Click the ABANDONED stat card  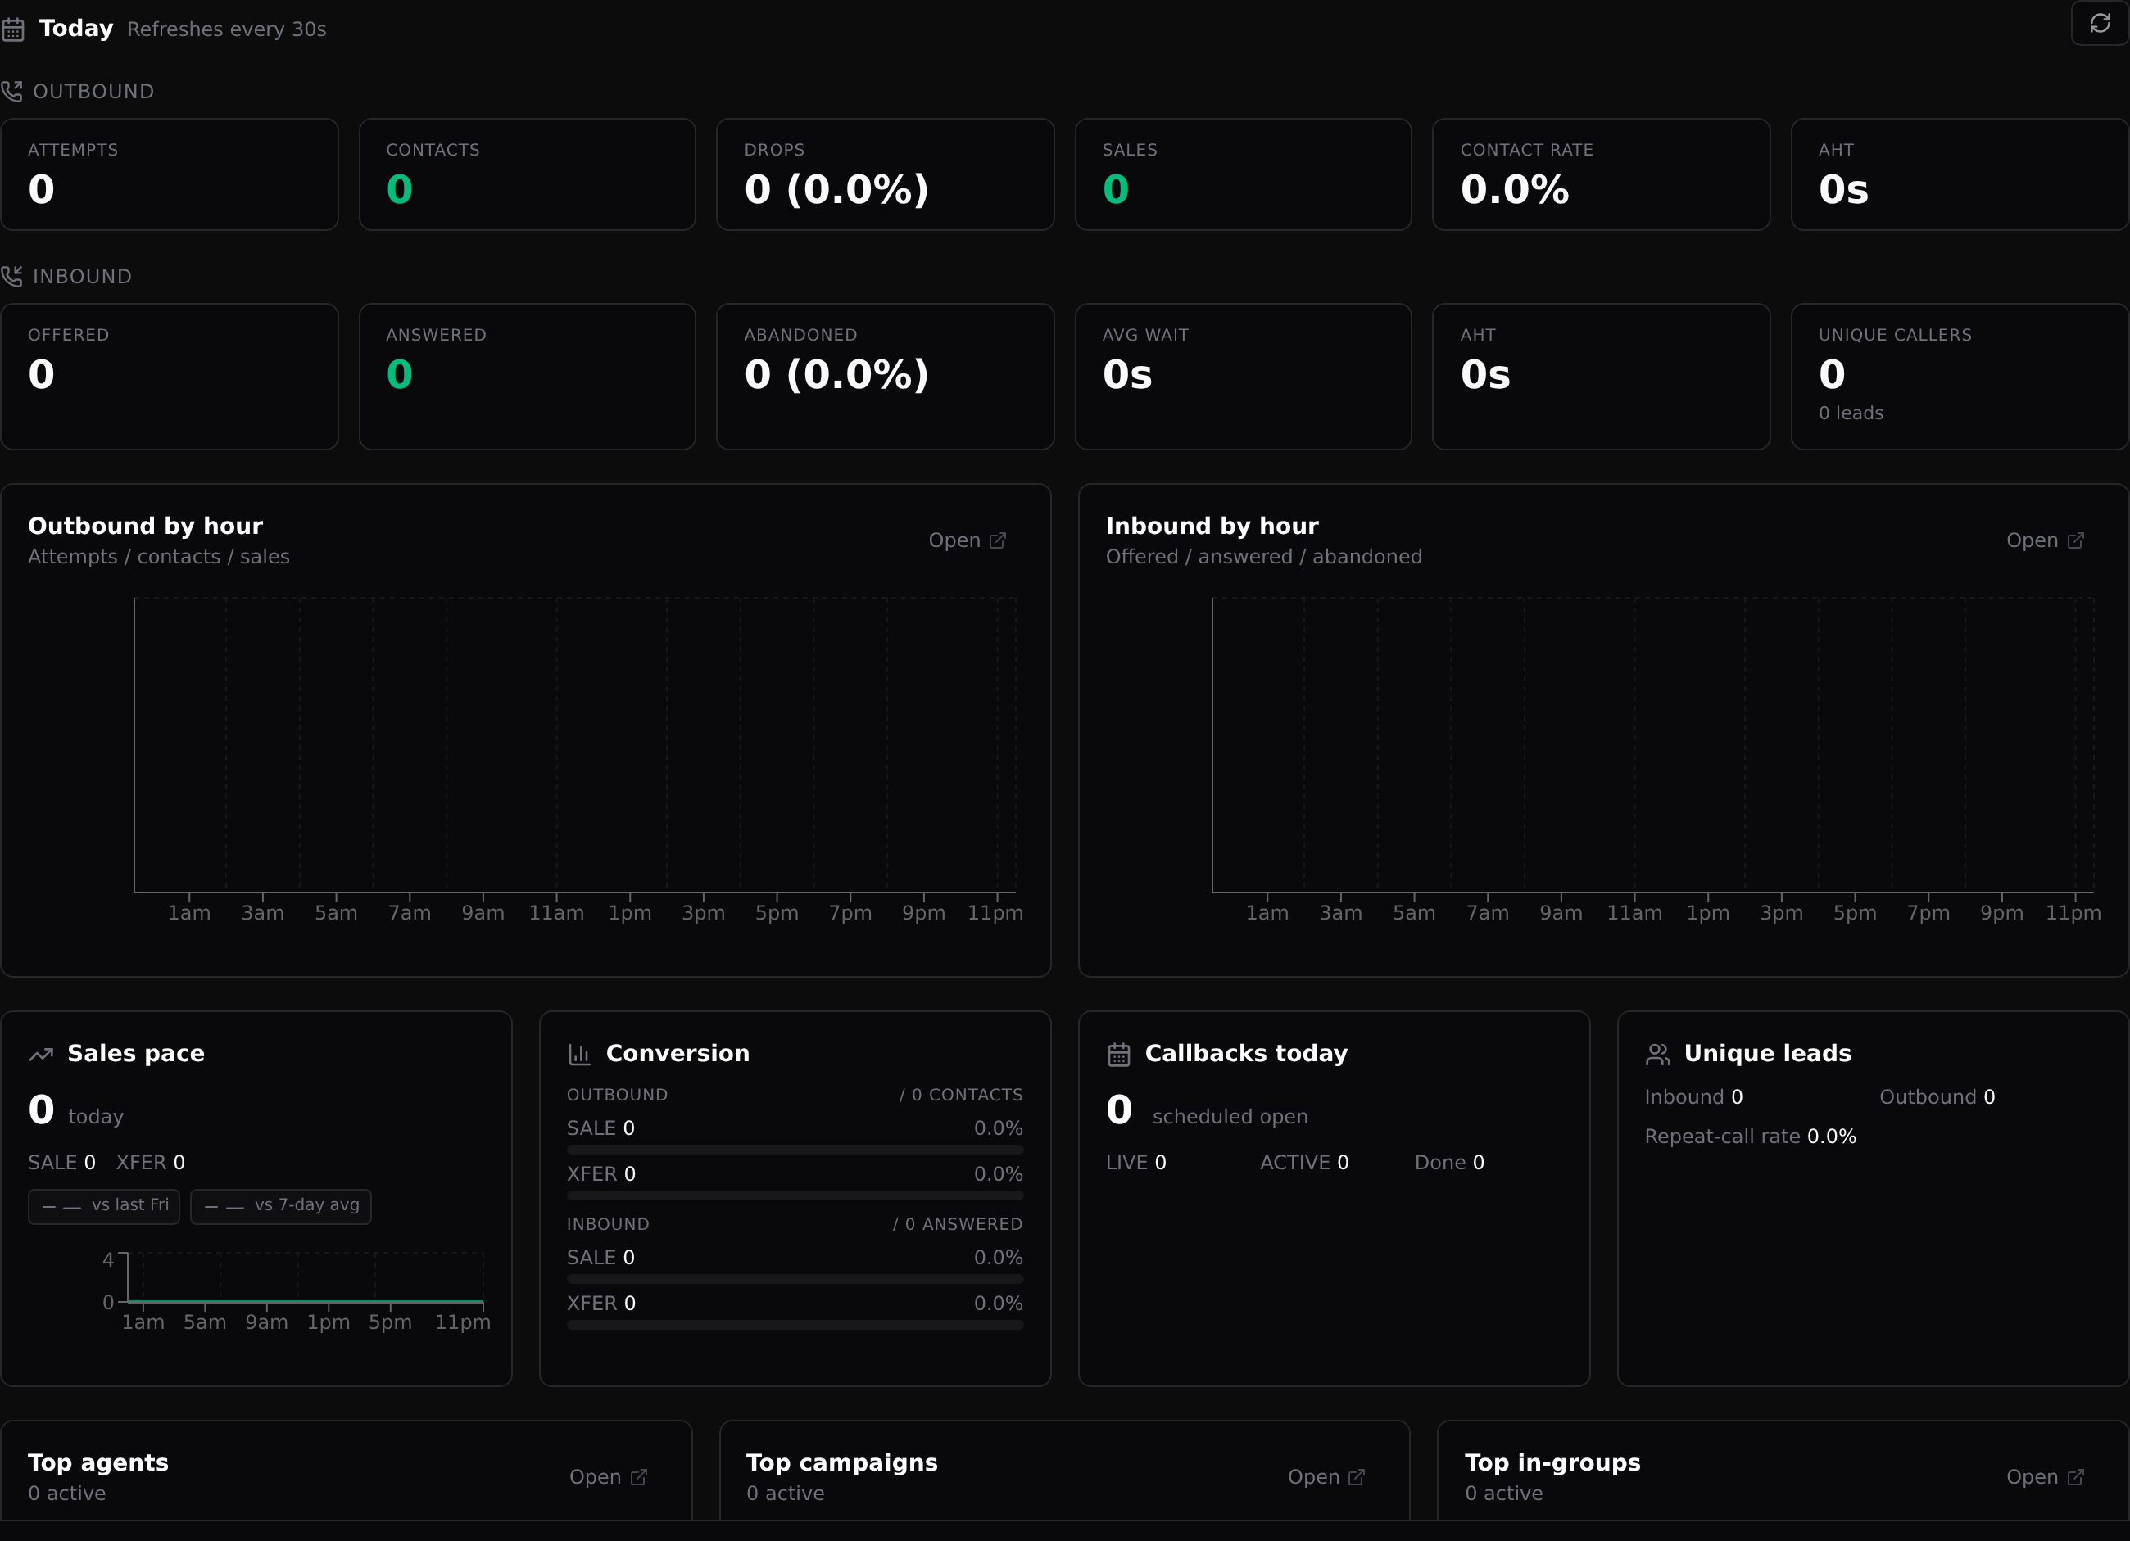click(885, 377)
